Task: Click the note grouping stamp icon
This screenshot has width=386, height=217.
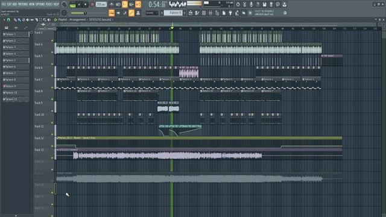Action: (138, 13)
